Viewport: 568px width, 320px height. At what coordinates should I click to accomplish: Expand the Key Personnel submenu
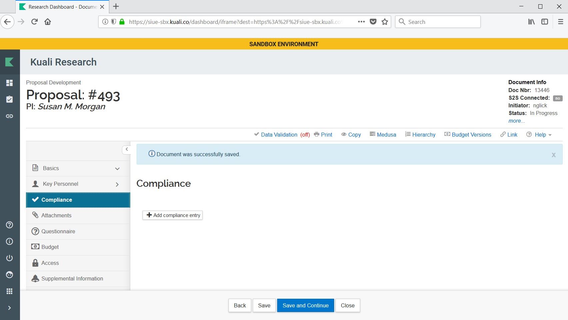117,184
